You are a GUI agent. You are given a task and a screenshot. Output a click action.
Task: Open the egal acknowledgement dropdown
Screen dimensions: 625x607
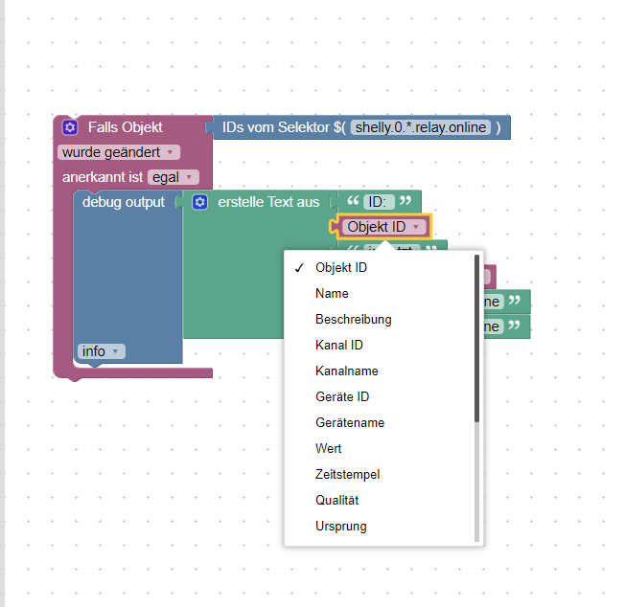(173, 177)
